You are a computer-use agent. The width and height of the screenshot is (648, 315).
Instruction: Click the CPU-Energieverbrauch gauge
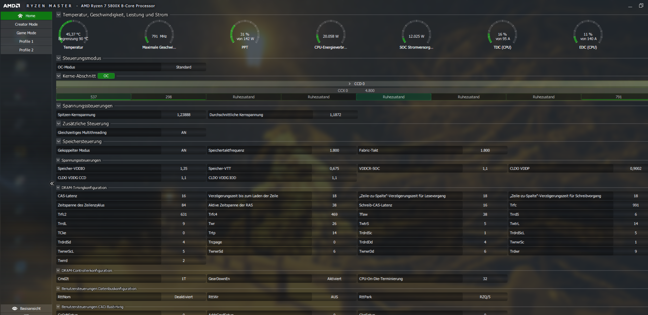[x=331, y=35]
